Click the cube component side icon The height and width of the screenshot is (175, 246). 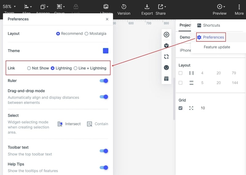(x=166, y=45)
